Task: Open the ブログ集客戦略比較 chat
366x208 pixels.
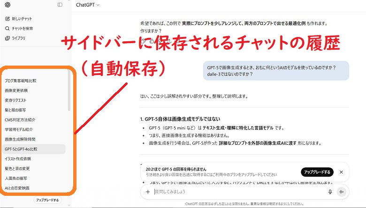Action: 21,81
